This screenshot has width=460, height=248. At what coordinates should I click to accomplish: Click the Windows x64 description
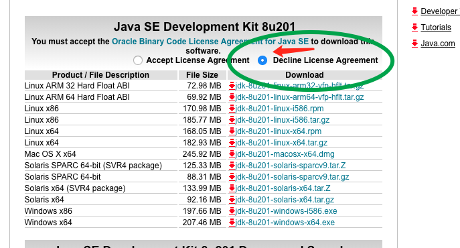(48, 223)
